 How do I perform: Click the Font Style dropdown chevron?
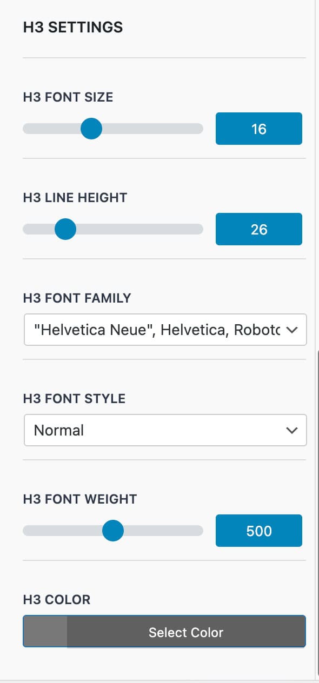[x=293, y=430]
